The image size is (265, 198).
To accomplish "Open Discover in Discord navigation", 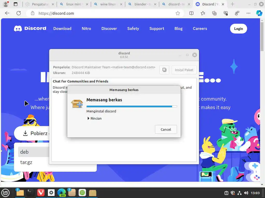I will click(x=109, y=29).
